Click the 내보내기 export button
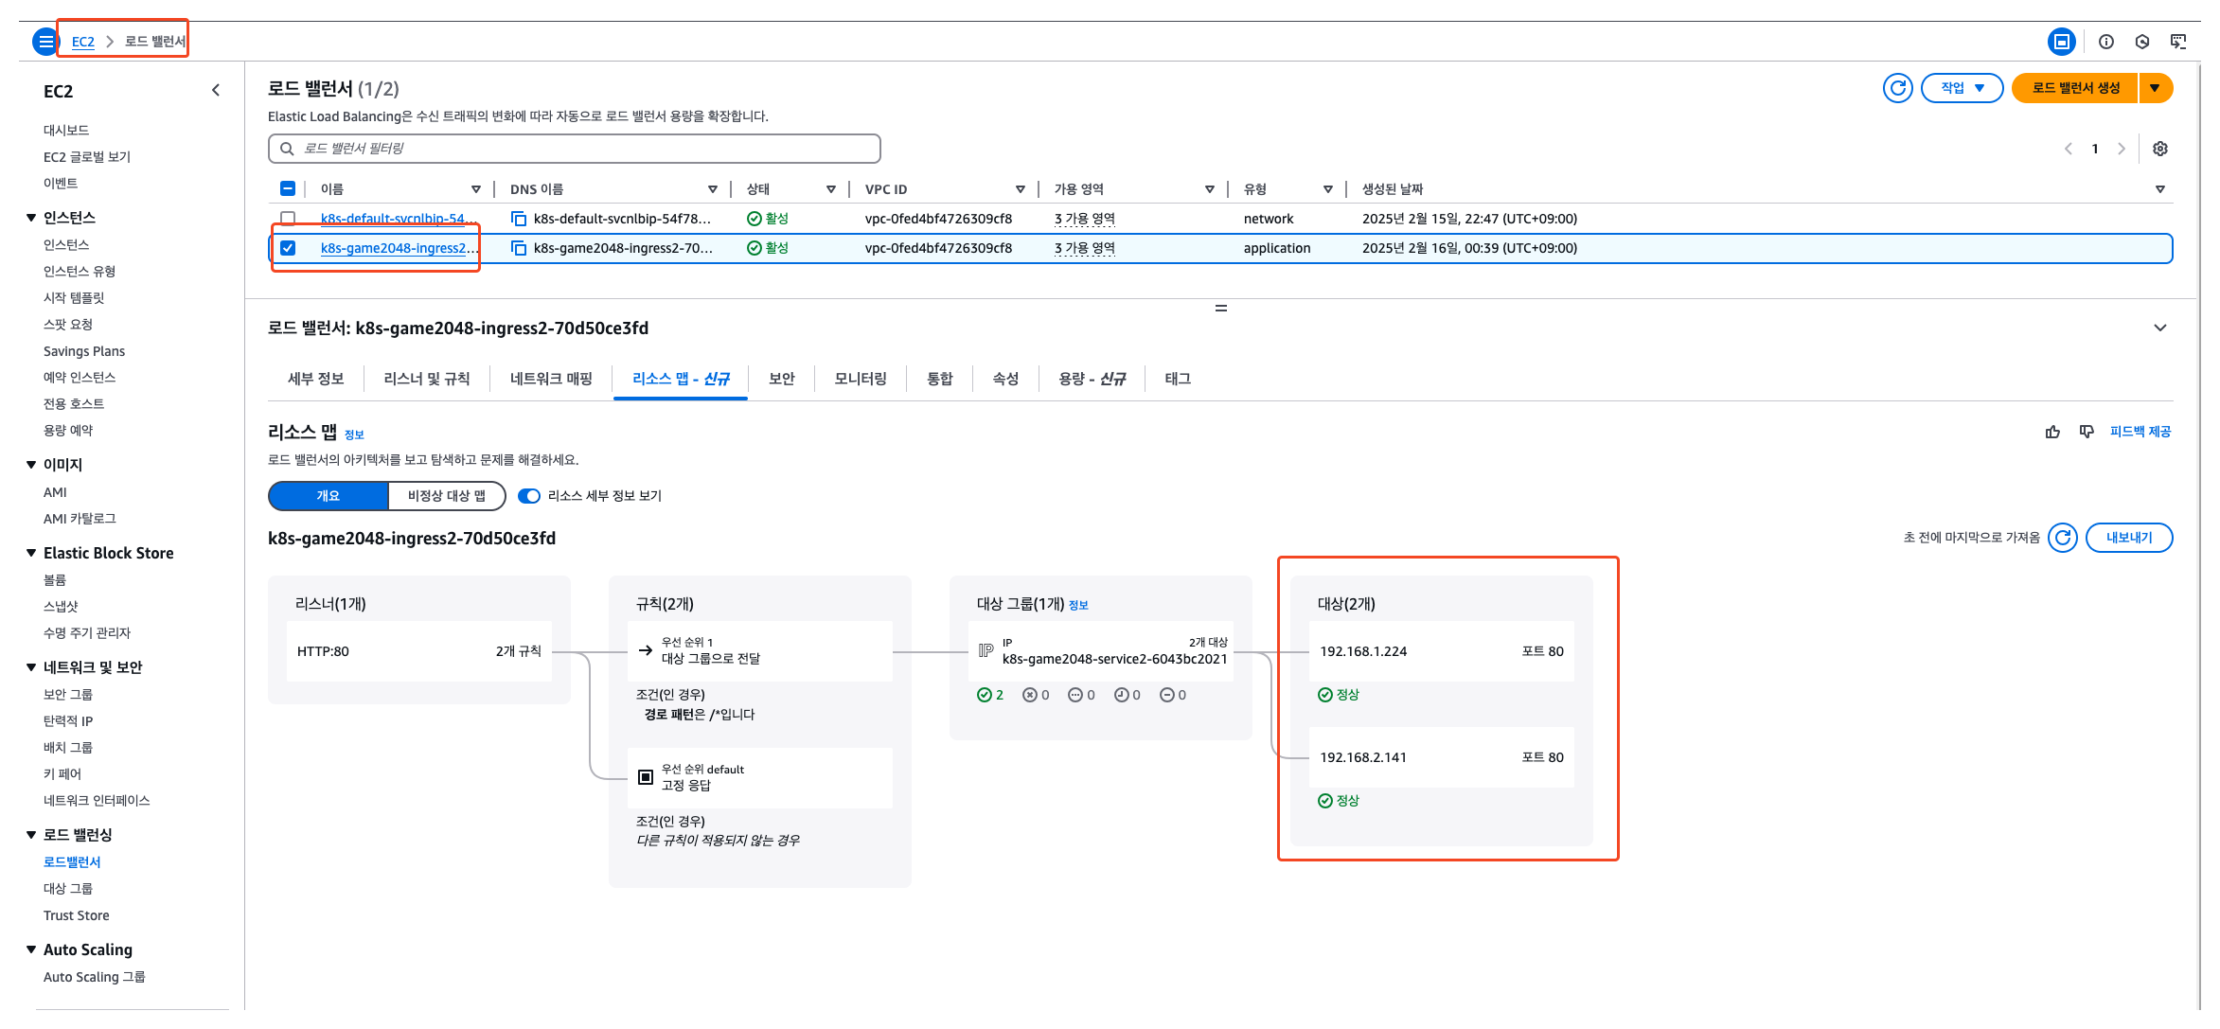 pyautogui.click(x=2128, y=538)
